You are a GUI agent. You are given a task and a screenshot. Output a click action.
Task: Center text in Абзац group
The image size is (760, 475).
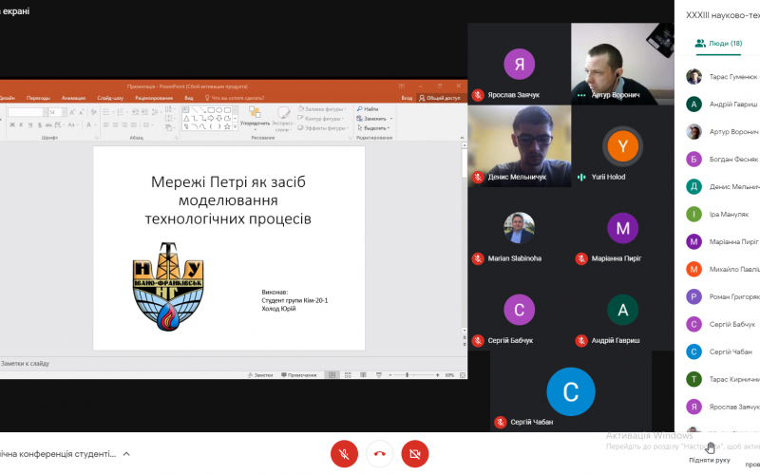[x=115, y=125]
